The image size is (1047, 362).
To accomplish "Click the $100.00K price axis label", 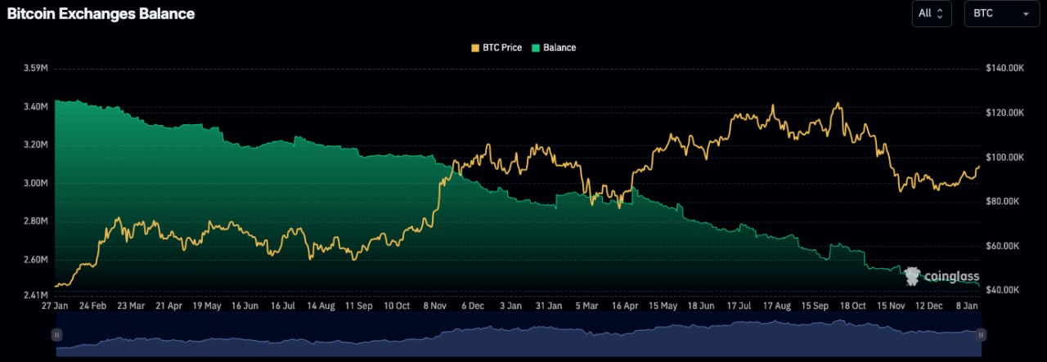I will 1004,157.
